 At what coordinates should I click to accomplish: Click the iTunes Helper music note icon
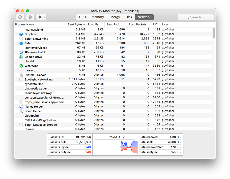pyautogui.click(x=21, y=106)
